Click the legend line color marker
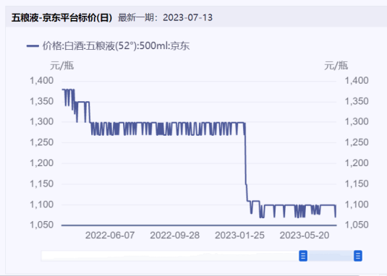The width and height of the screenshot is (387, 276). coord(33,46)
